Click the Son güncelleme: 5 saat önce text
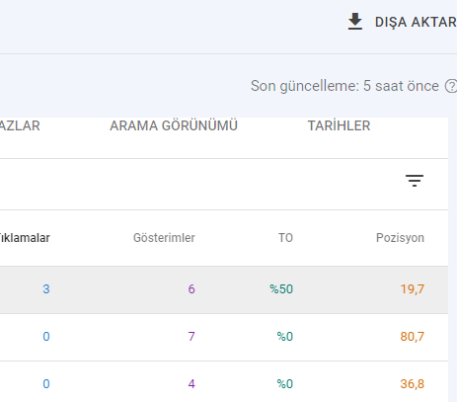 click(x=344, y=86)
